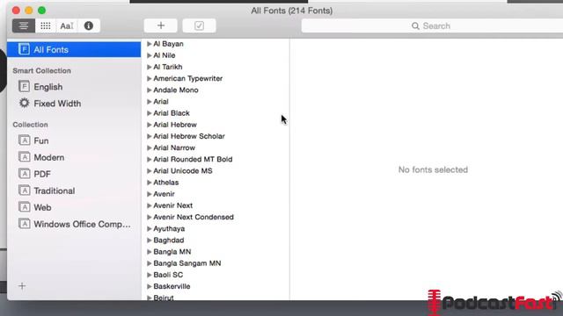Select the Modern collection icon
The image size is (563, 316).
(x=24, y=157)
